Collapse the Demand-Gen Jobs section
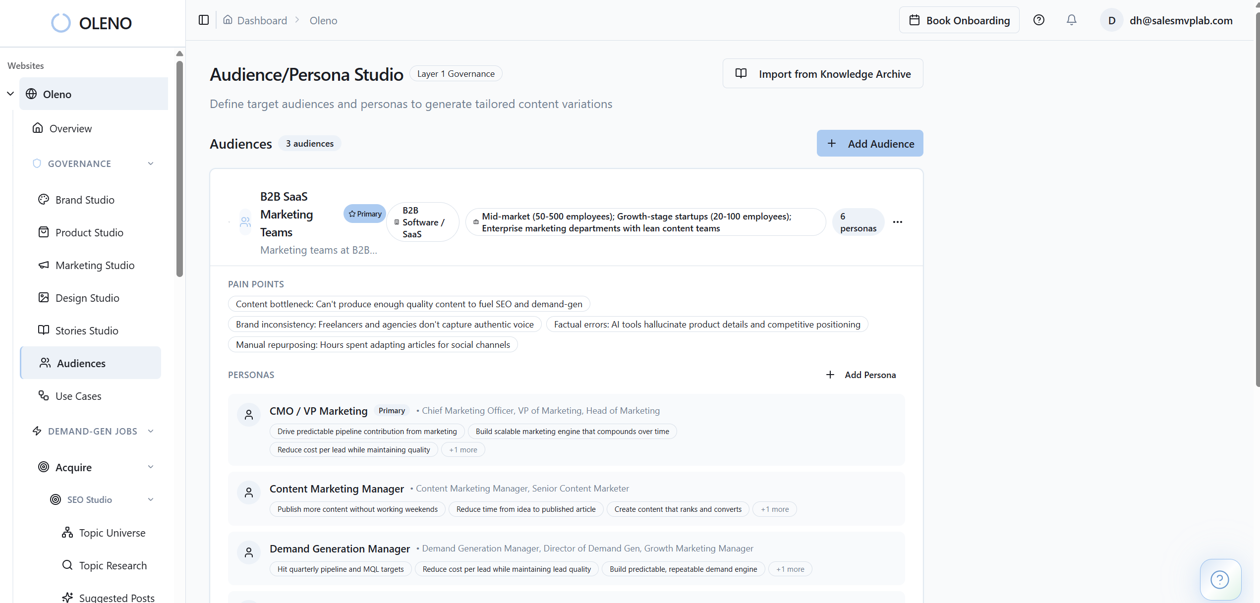The width and height of the screenshot is (1260, 603). (x=151, y=431)
